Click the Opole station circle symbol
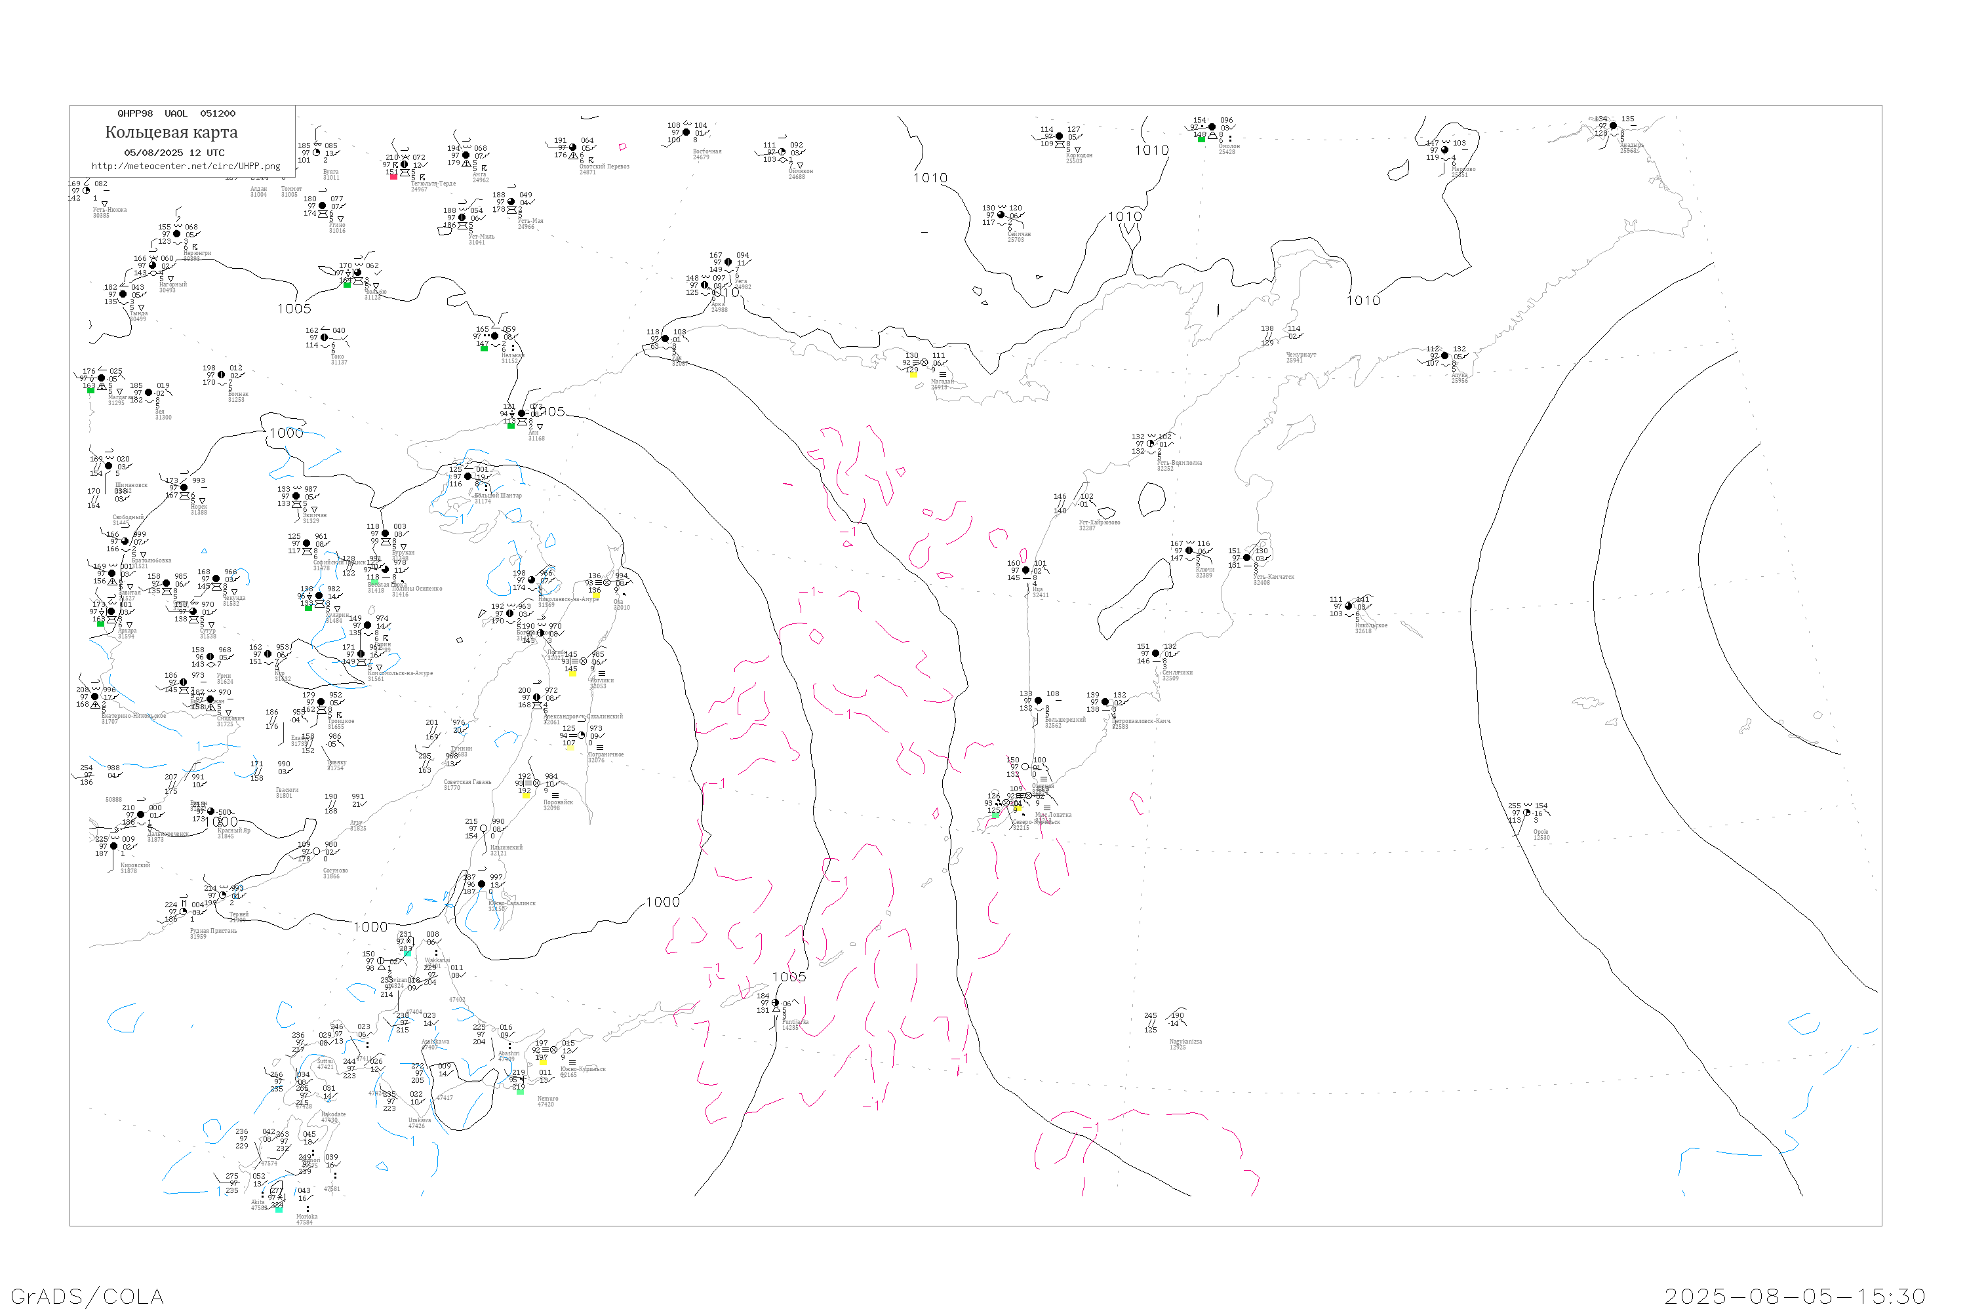The image size is (1967, 1311). pos(1527,813)
